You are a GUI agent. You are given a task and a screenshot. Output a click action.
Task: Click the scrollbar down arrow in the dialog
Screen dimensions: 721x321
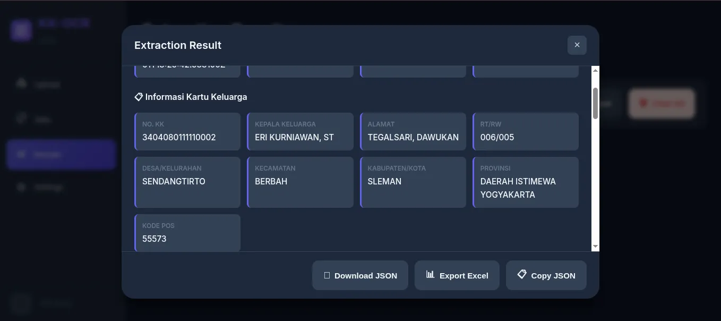pos(595,247)
